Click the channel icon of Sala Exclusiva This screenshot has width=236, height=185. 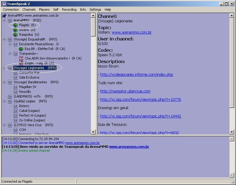click(x=15, y=77)
